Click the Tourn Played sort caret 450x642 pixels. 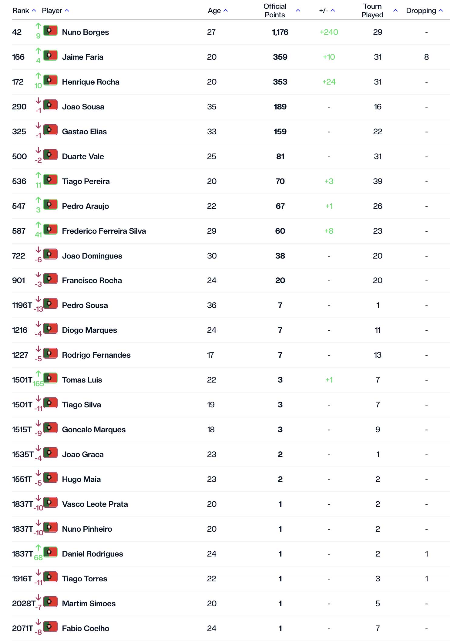[395, 11]
